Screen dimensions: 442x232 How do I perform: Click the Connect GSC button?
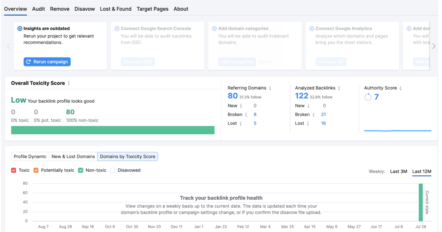point(138,62)
